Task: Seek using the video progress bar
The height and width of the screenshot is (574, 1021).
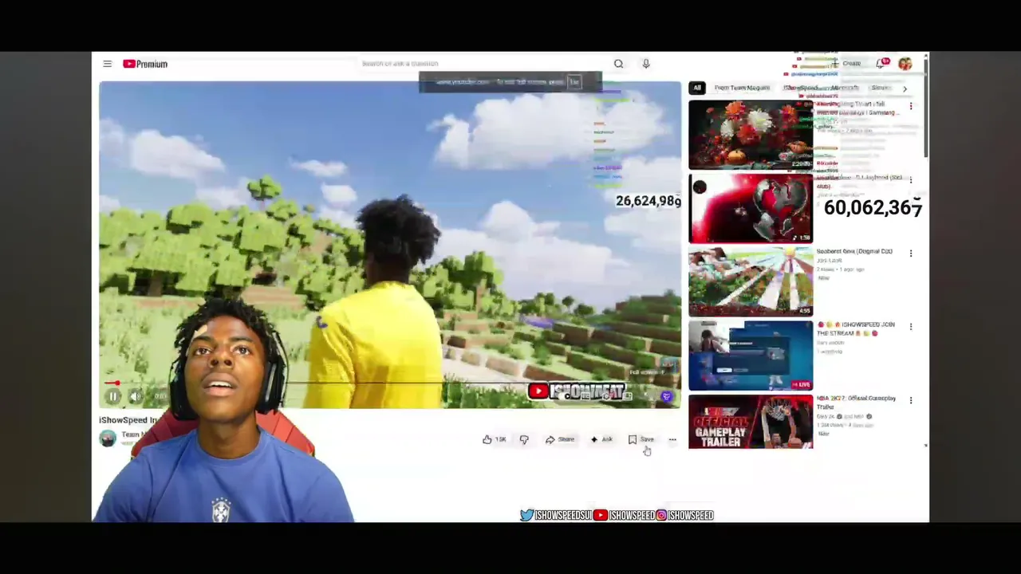Action: click(x=390, y=383)
